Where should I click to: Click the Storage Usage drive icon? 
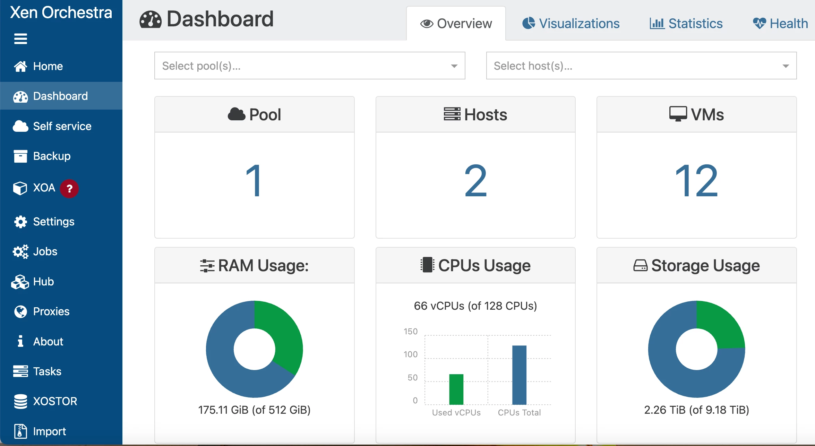[640, 266]
